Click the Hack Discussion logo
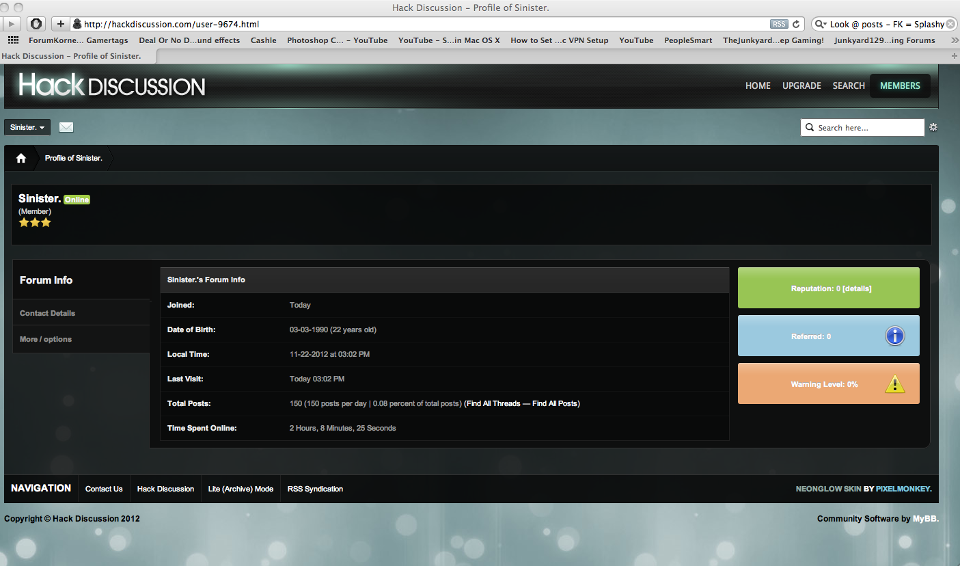 (112, 85)
